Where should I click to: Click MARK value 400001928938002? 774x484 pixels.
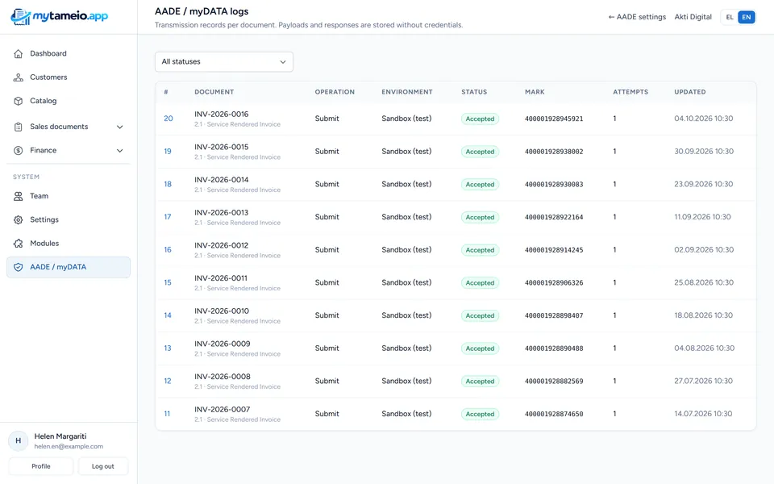[x=554, y=152]
